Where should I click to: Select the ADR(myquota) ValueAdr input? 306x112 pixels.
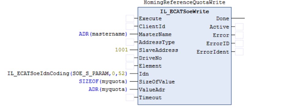pyautogui.click(x=108, y=89)
